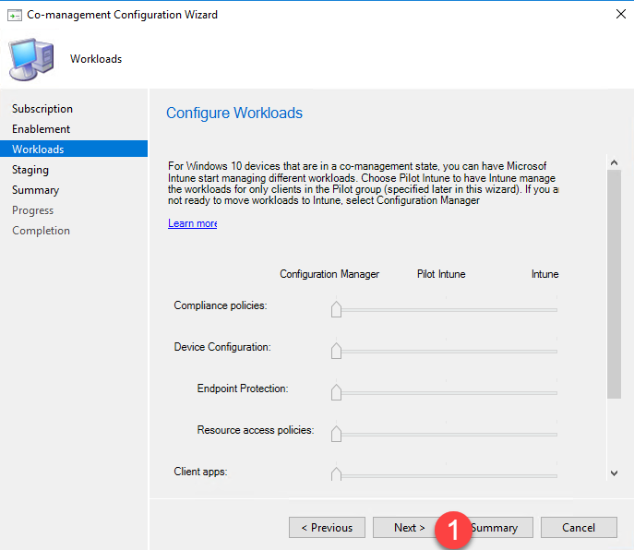The width and height of the screenshot is (634, 550).
Task: Click the red numbered 1 marker
Action: (453, 528)
